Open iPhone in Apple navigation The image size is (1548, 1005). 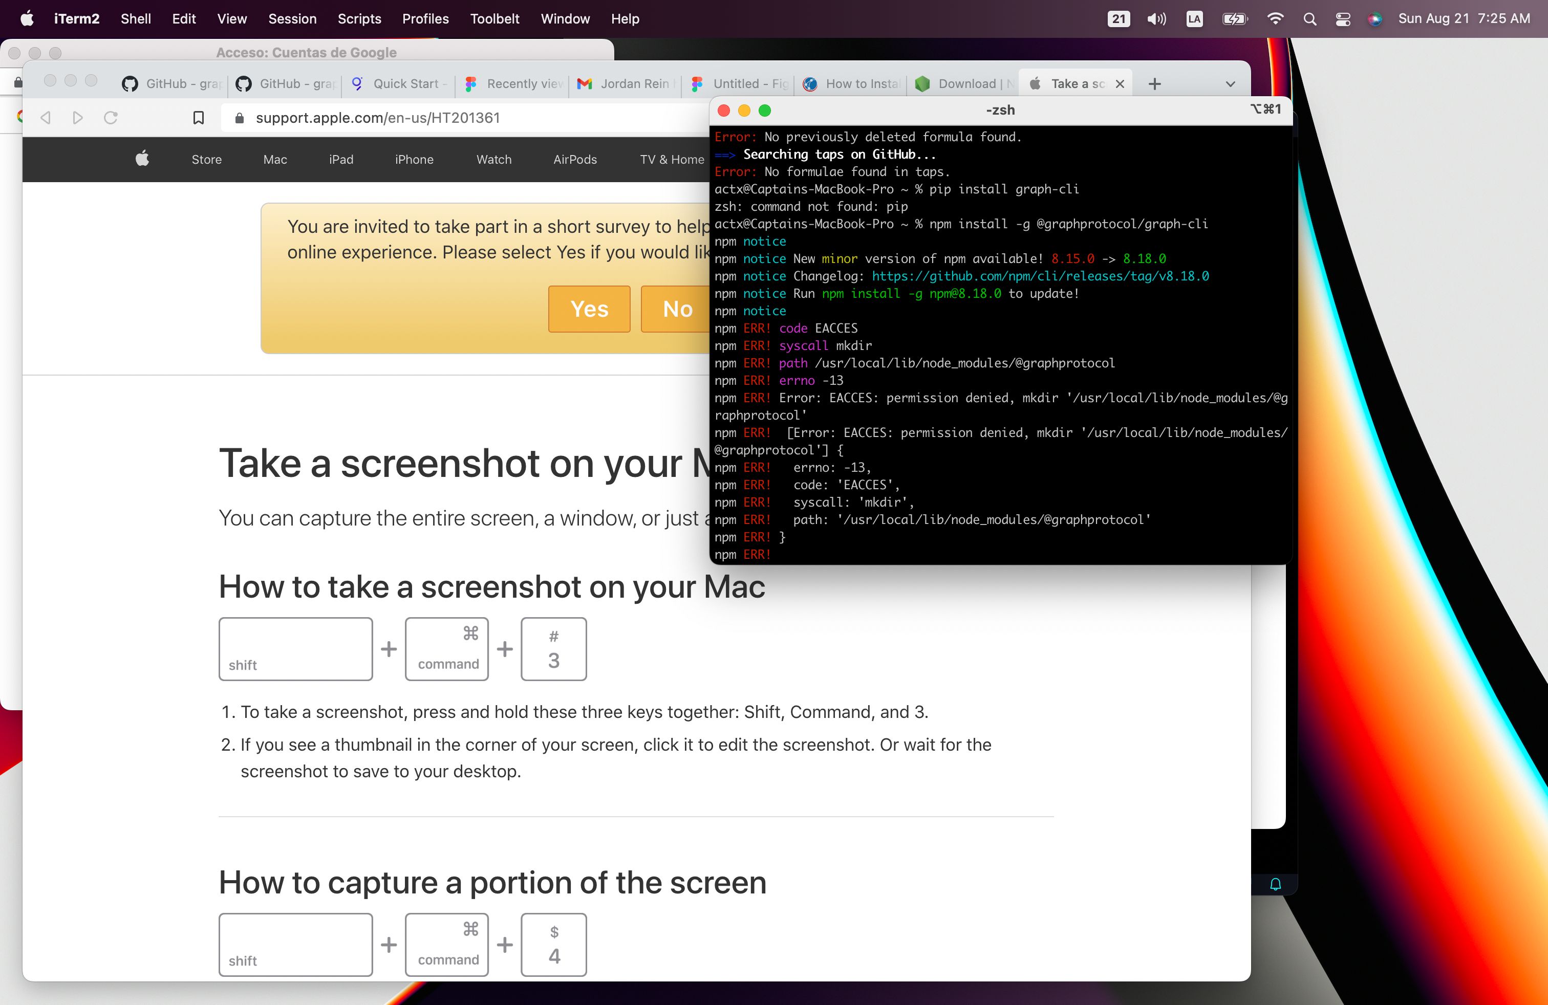click(414, 159)
